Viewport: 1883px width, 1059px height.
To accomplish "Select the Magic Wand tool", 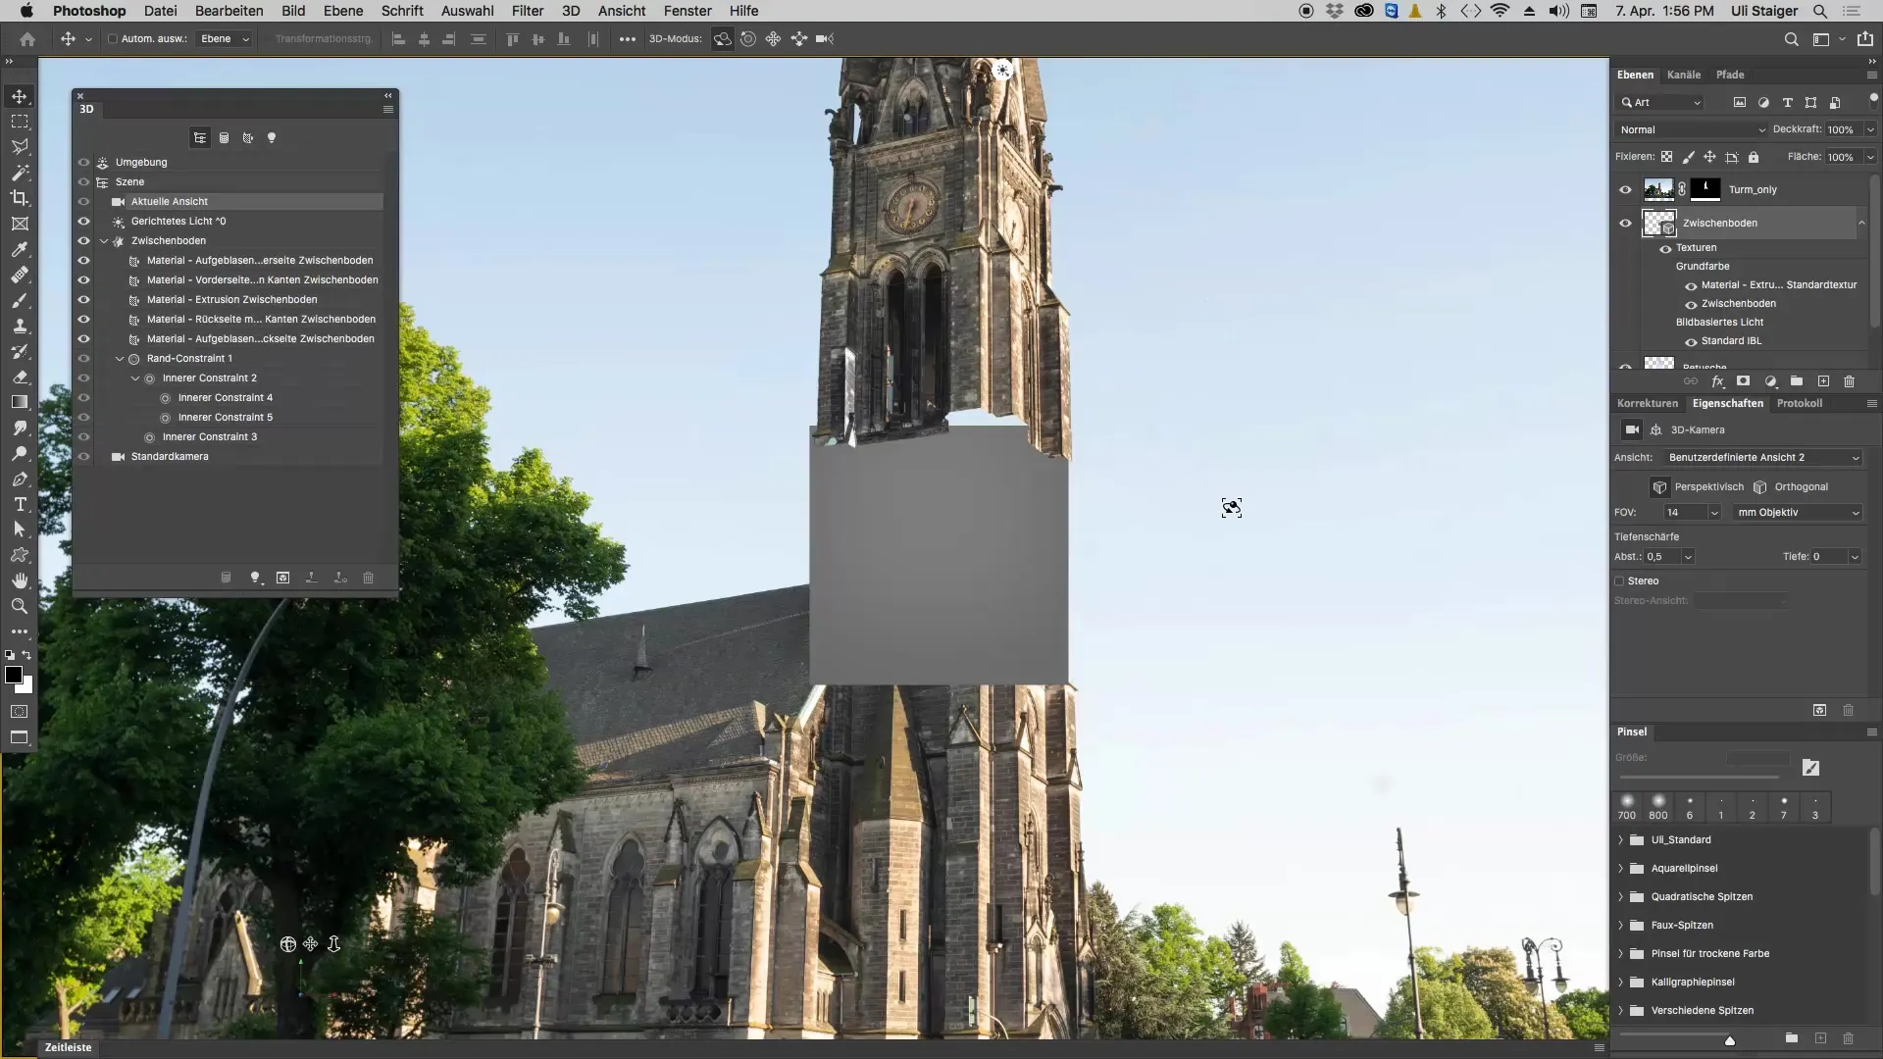I will pos(20,173).
